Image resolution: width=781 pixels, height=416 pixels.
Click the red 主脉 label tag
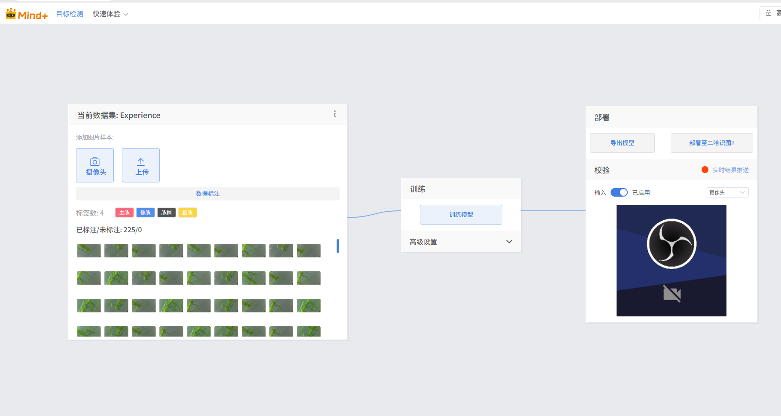(125, 213)
